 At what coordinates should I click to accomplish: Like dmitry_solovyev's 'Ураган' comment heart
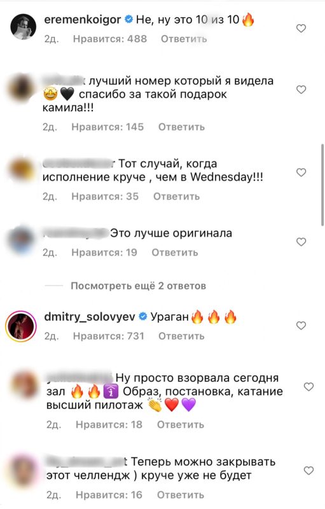pos(301,326)
